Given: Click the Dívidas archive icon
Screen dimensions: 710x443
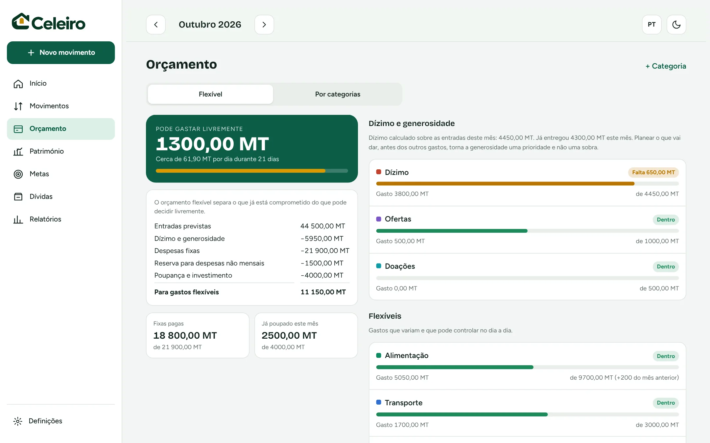Looking at the screenshot, I should [18, 197].
